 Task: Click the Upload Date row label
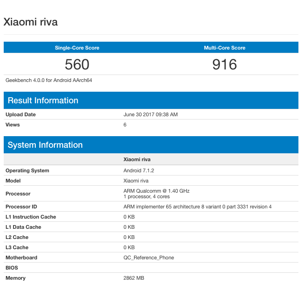tap(20, 114)
